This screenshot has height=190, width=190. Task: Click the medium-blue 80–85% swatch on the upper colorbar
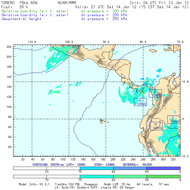pos(130,168)
